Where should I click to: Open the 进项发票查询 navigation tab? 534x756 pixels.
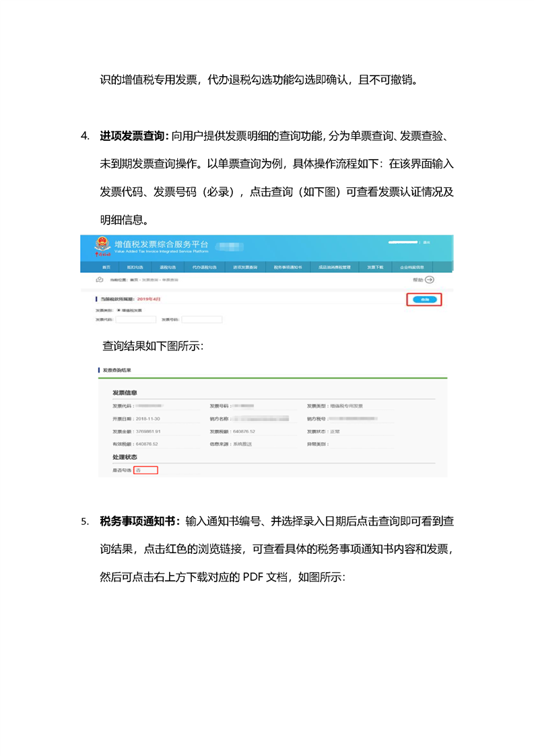[245, 267]
